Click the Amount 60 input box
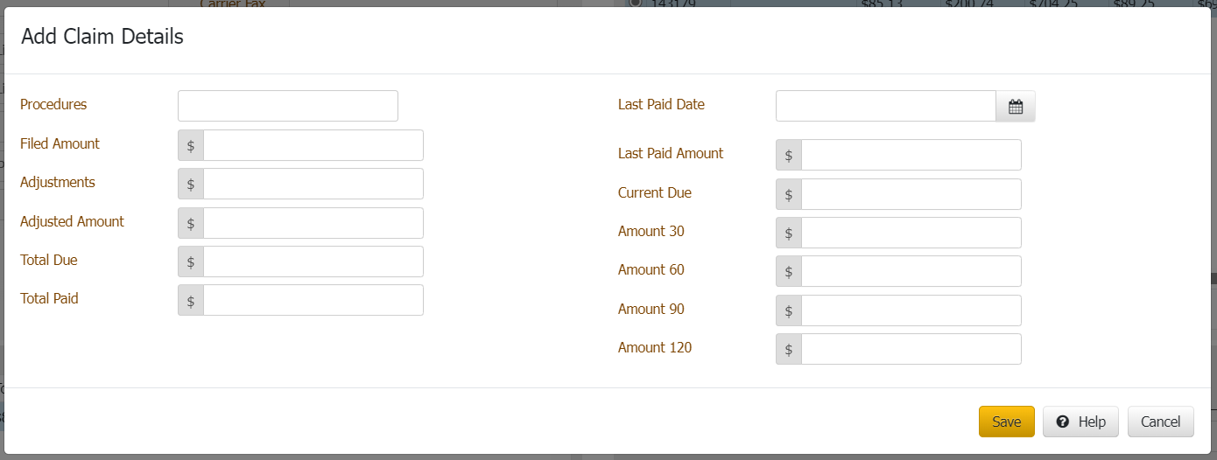 pyautogui.click(x=911, y=271)
